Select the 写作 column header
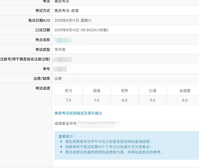The height and width of the screenshot is (168, 199). [124, 91]
